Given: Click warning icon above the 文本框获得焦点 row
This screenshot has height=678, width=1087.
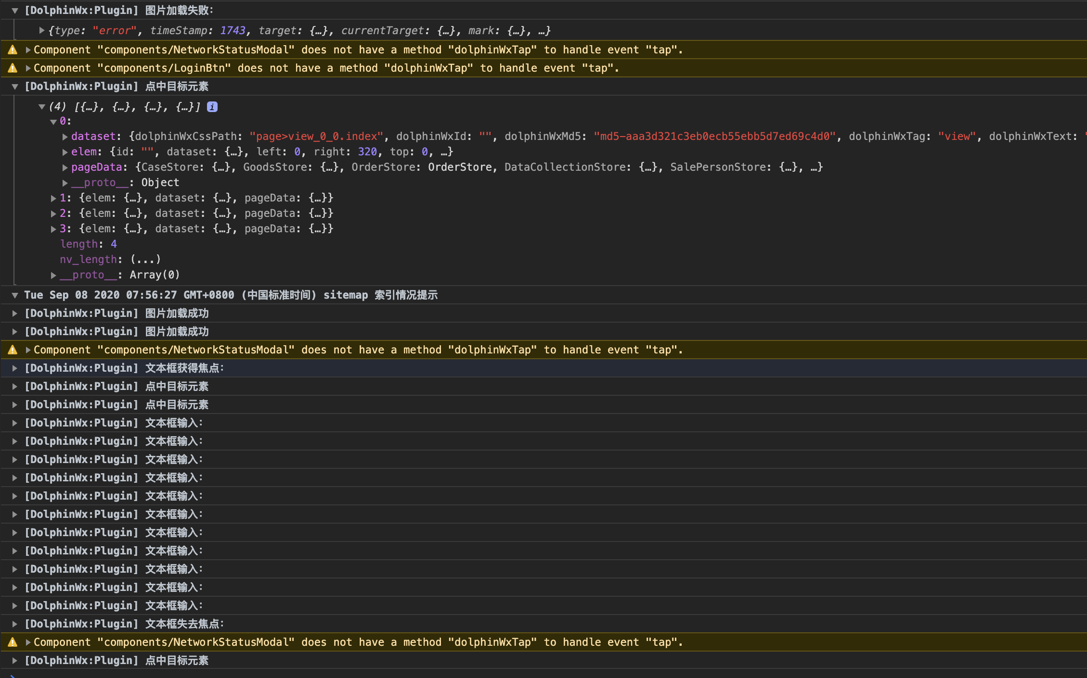Looking at the screenshot, I should [13, 350].
